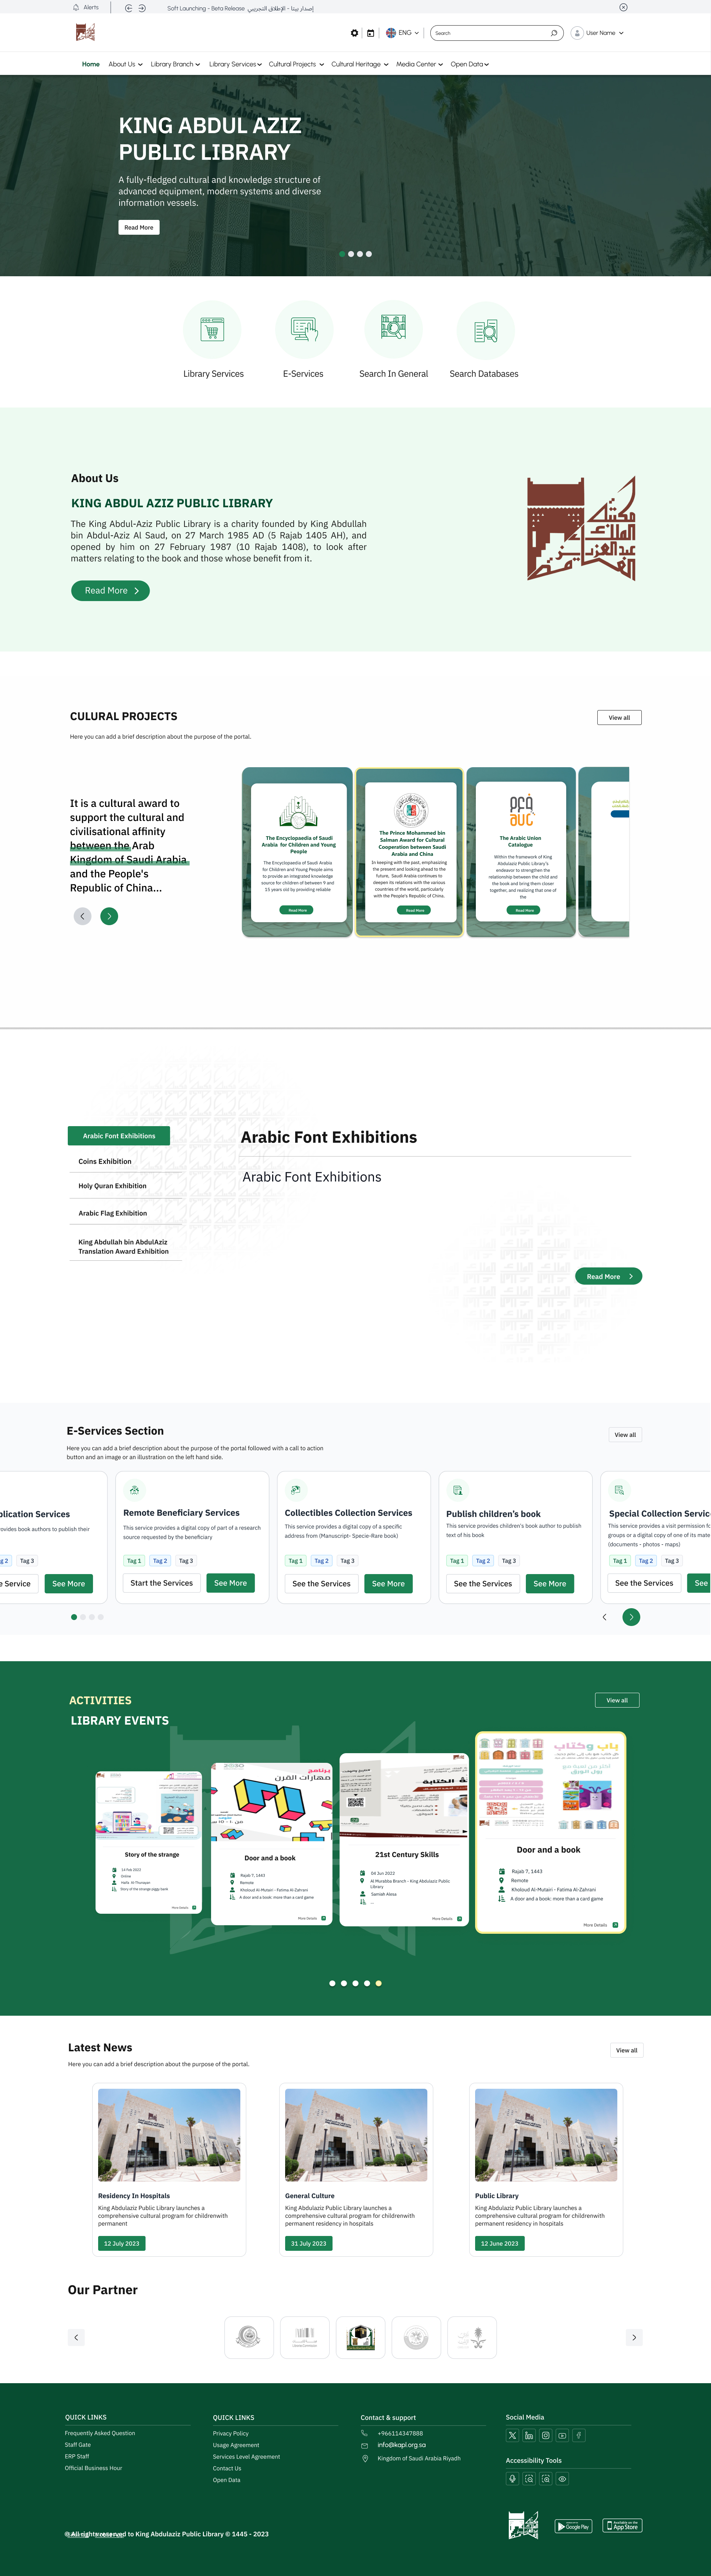Click the eye accessibility tool icon
The image size is (711, 2576).
point(562,2478)
